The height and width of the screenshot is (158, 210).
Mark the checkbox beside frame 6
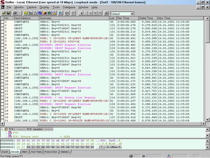tap(2, 38)
